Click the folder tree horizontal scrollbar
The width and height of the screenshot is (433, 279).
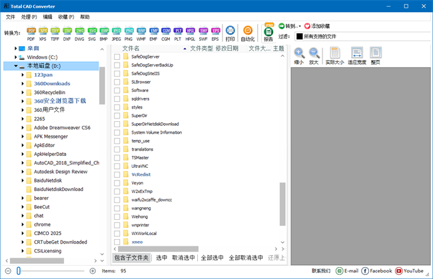37,260
